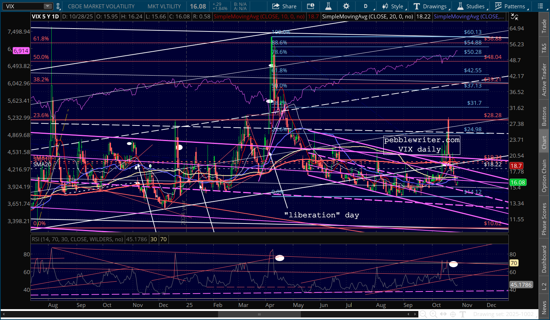Switch to the Option Chain sidebar tab
The image size is (550, 320).
click(x=544, y=176)
